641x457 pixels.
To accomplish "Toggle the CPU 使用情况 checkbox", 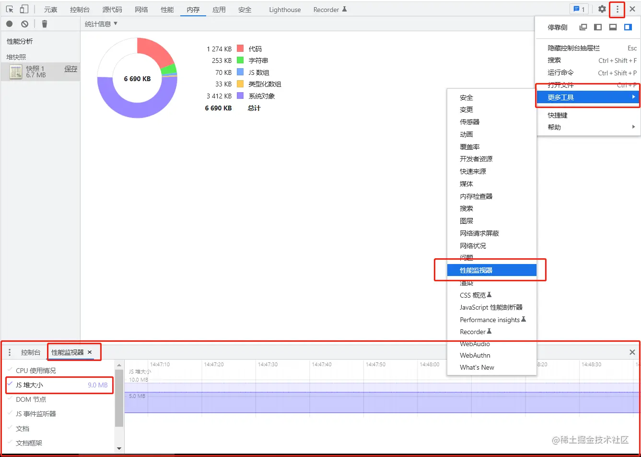I will (10, 370).
